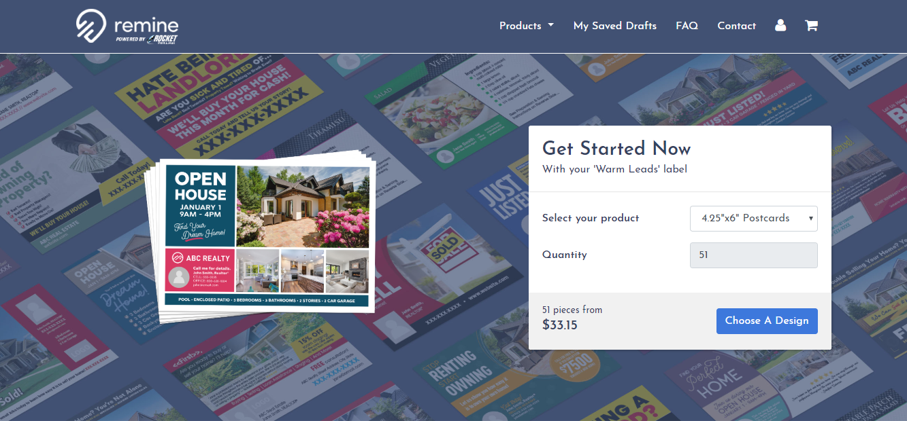The image size is (907, 421).
Task: Open the FAQ page
Action: click(687, 26)
